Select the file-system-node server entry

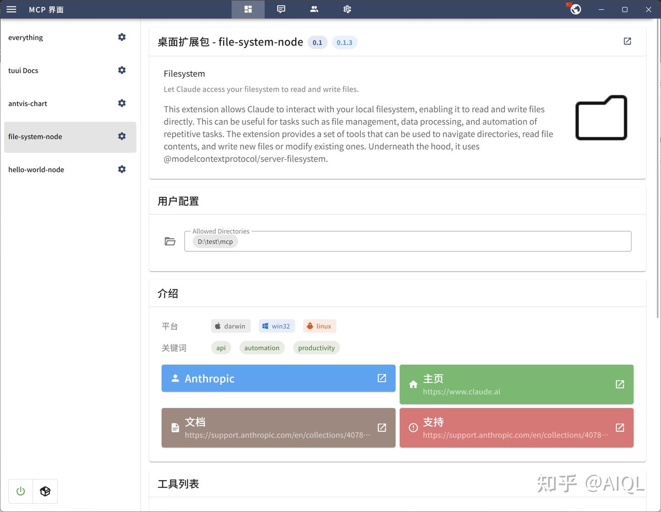tap(70, 137)
